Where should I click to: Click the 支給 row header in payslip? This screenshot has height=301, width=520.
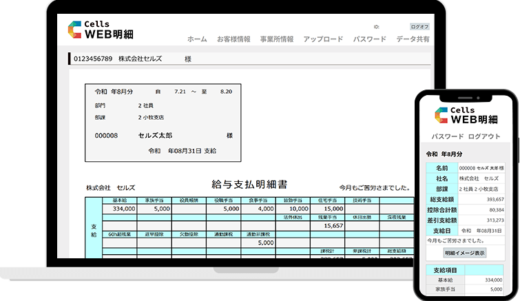coord(94,229)
